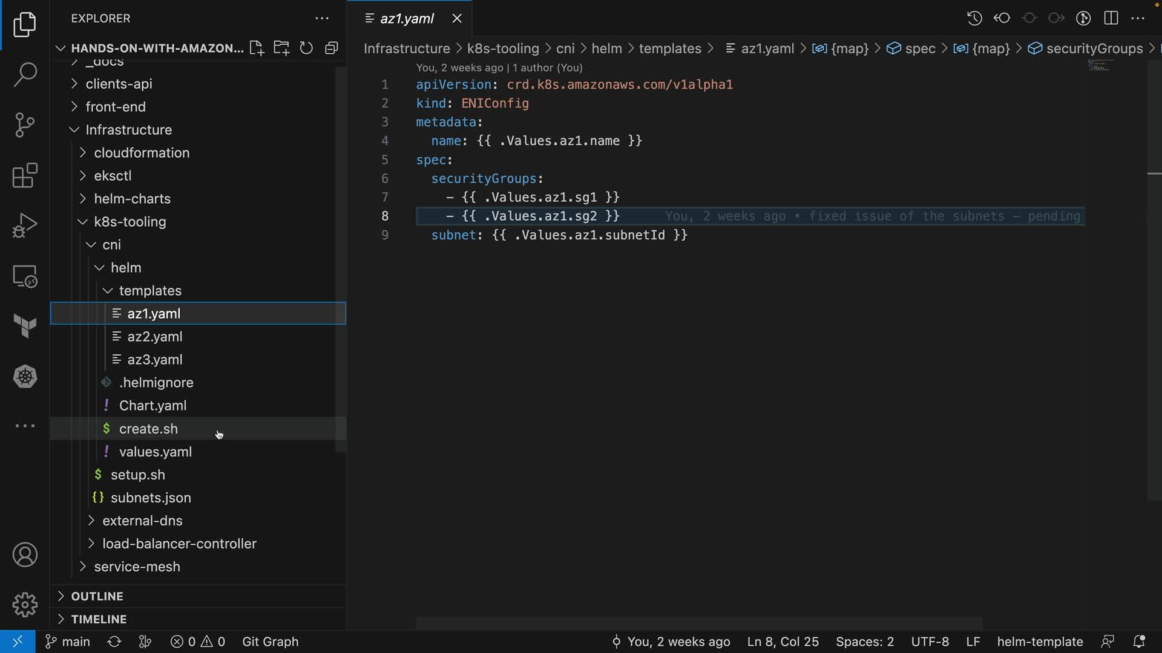
Task: Expand the cloudformation folder
Action: (141, 153)
